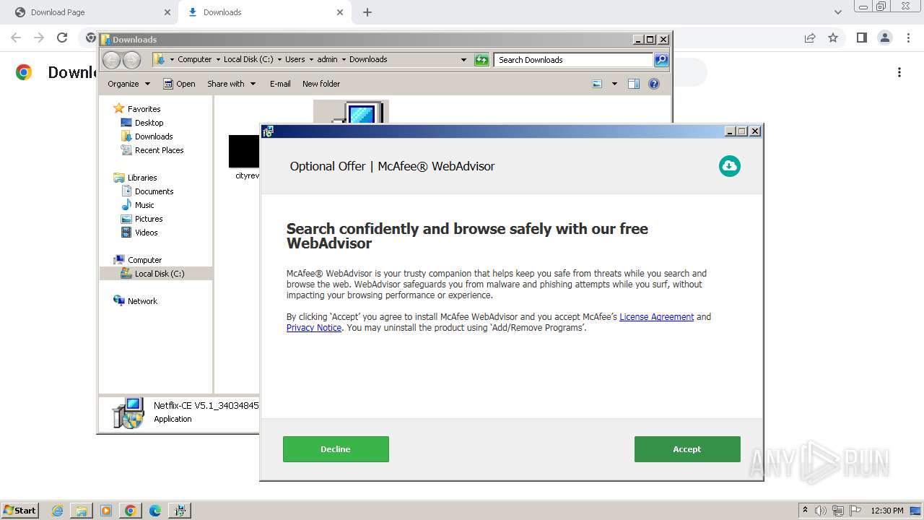Image resolution: width=924 pixels, height=520 pixels.
Task: Open Windows Media Player taskbar icon
Action: click(106, 511)
